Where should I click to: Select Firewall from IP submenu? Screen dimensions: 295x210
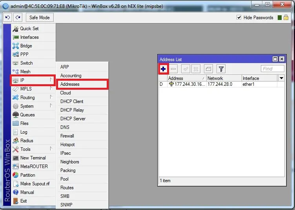[x=82, y=136]
